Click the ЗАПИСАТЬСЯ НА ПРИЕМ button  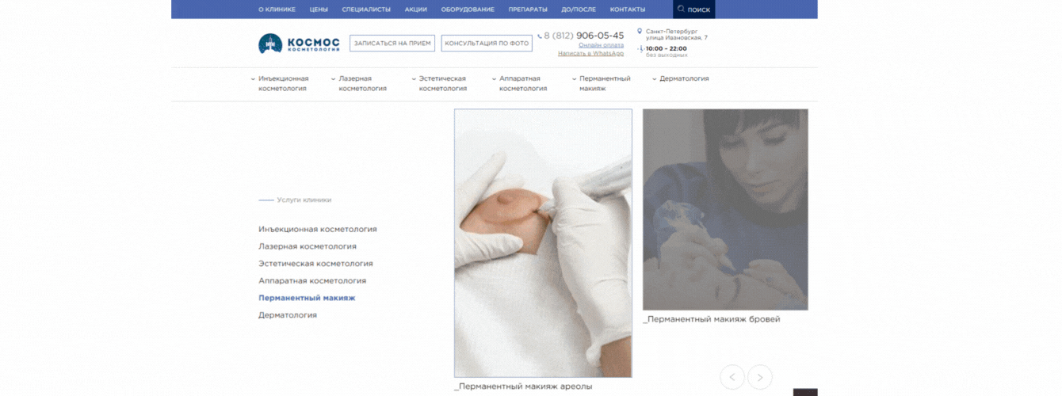(x=392, y=44)
